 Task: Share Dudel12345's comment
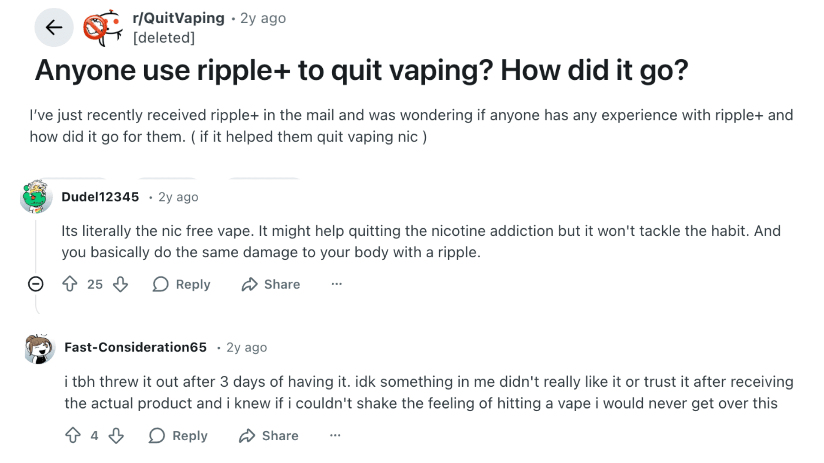pos(271,284)
